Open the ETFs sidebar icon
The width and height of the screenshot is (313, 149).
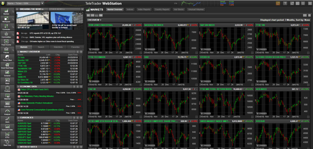pos(7,135)
